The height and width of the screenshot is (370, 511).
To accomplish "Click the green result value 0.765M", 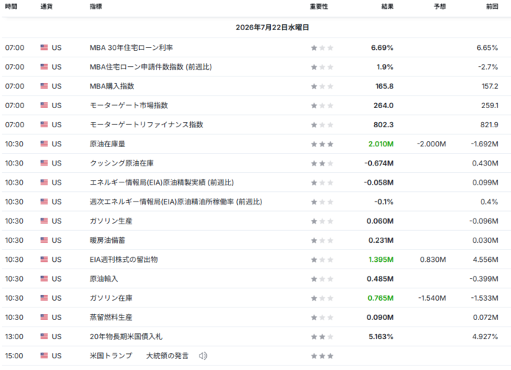I will click(x=381, y=298).
